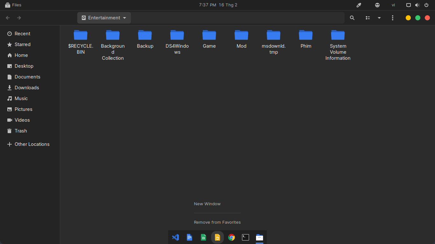Launch Google Sheets from dock
This screenshot has height=244, width=435.
pyautogui.click(x=203, y=237)
